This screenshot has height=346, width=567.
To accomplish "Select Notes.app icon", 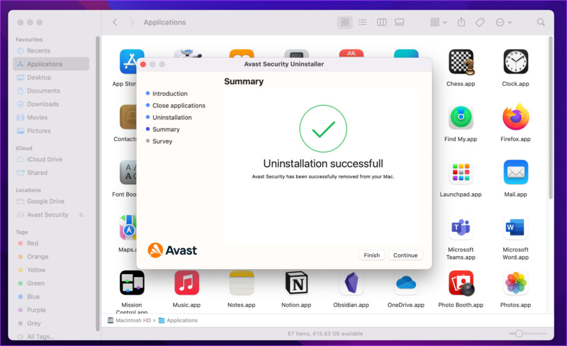I will [241, 283].
